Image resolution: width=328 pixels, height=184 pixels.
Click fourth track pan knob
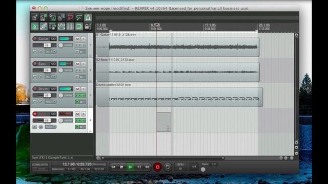point(60,121)
